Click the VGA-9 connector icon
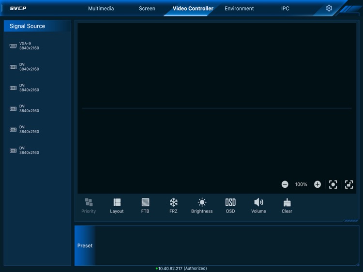363x272 pixels. (13, 46)
